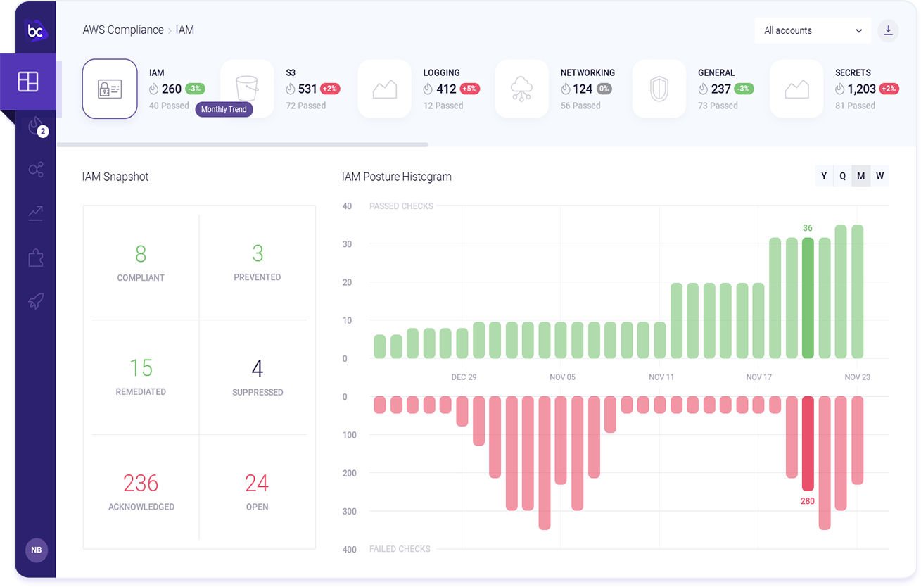This screenshot has height=587, width=921.
Task: Click the S3 531 count
Action: pos(307,89)
